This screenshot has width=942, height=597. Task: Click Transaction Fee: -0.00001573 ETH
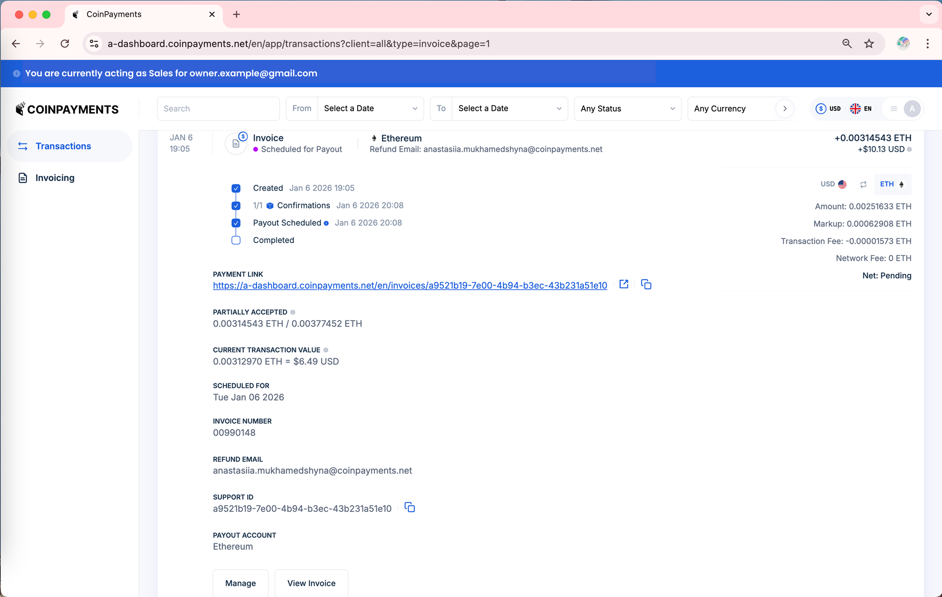846,241
